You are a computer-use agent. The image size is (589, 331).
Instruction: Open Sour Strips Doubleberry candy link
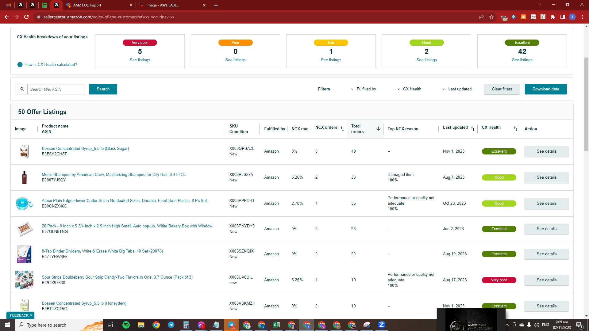(x=117, y=277)
